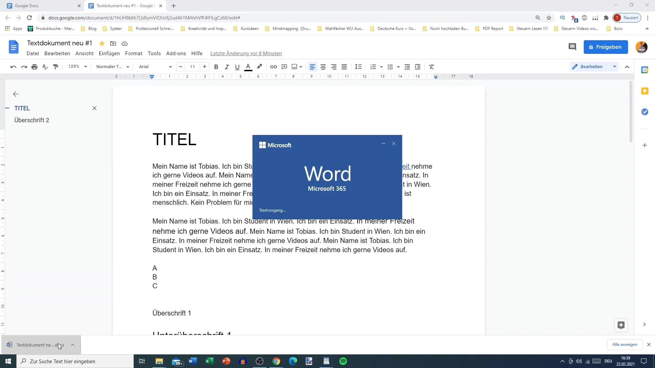Insert a link with the chain icon
This screenshot has height=368, width=655.
(274, 67)
